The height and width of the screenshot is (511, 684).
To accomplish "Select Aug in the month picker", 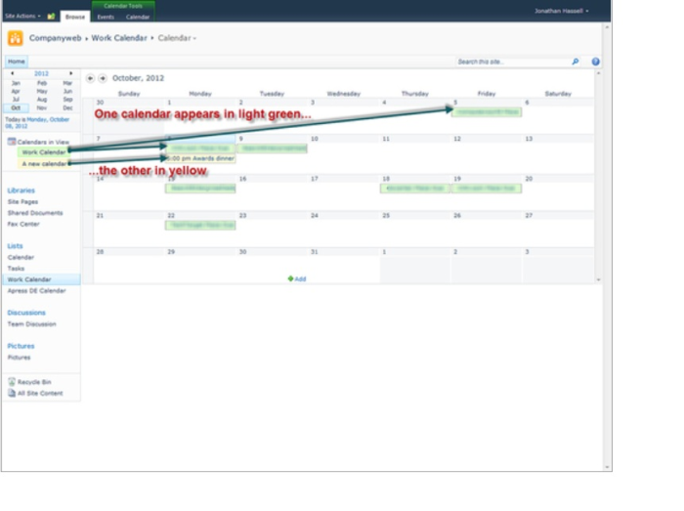I will click(x=42, y=100).
